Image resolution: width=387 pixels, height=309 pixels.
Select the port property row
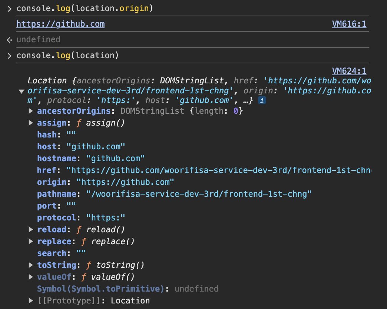tap(56, 206)
